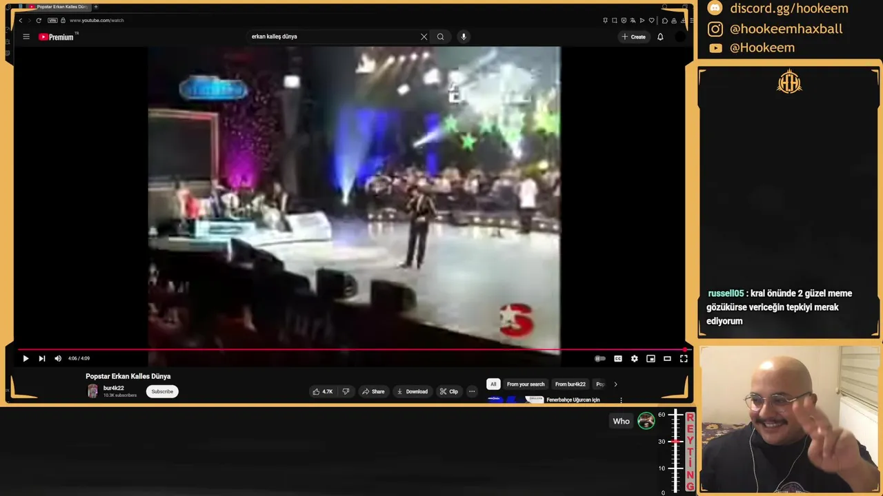Image resolution: width=883 pixels, height=496 pixels.
Task: Download the video
Action: [x=413, y=391]
